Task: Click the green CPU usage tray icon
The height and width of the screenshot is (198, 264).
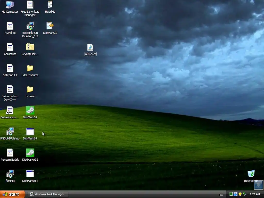Action: 231,194
